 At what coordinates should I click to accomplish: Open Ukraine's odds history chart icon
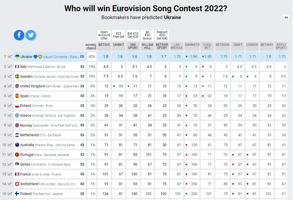(11, 57)
